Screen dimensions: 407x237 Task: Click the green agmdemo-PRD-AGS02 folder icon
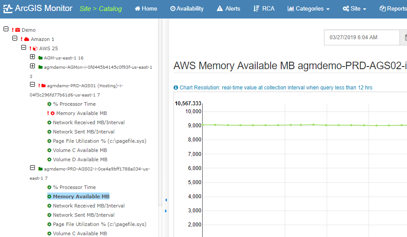pos(40,169)
